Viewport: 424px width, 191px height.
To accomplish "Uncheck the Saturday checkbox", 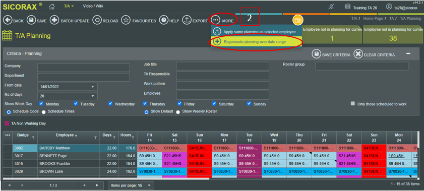I will pyautogui.click(x=214, y=103).
